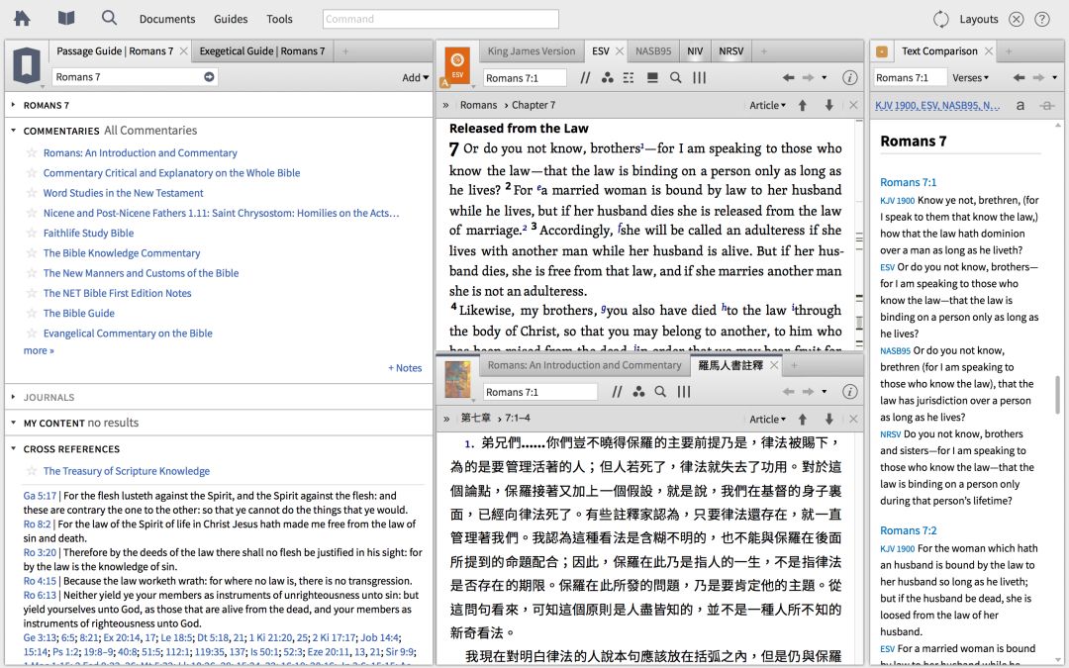Star The Bible Guide entry

[32, 313]
